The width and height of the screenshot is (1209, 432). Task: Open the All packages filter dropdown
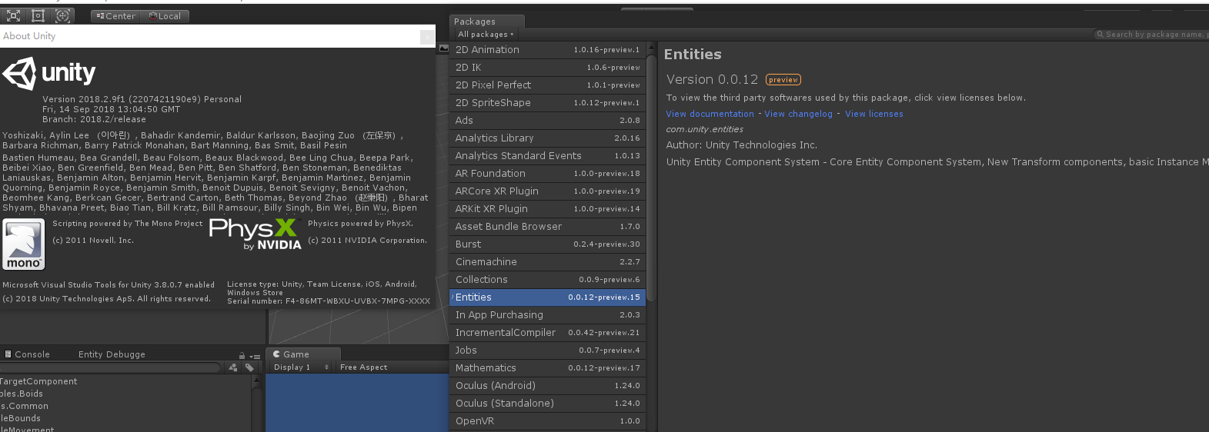pos(486,35)
